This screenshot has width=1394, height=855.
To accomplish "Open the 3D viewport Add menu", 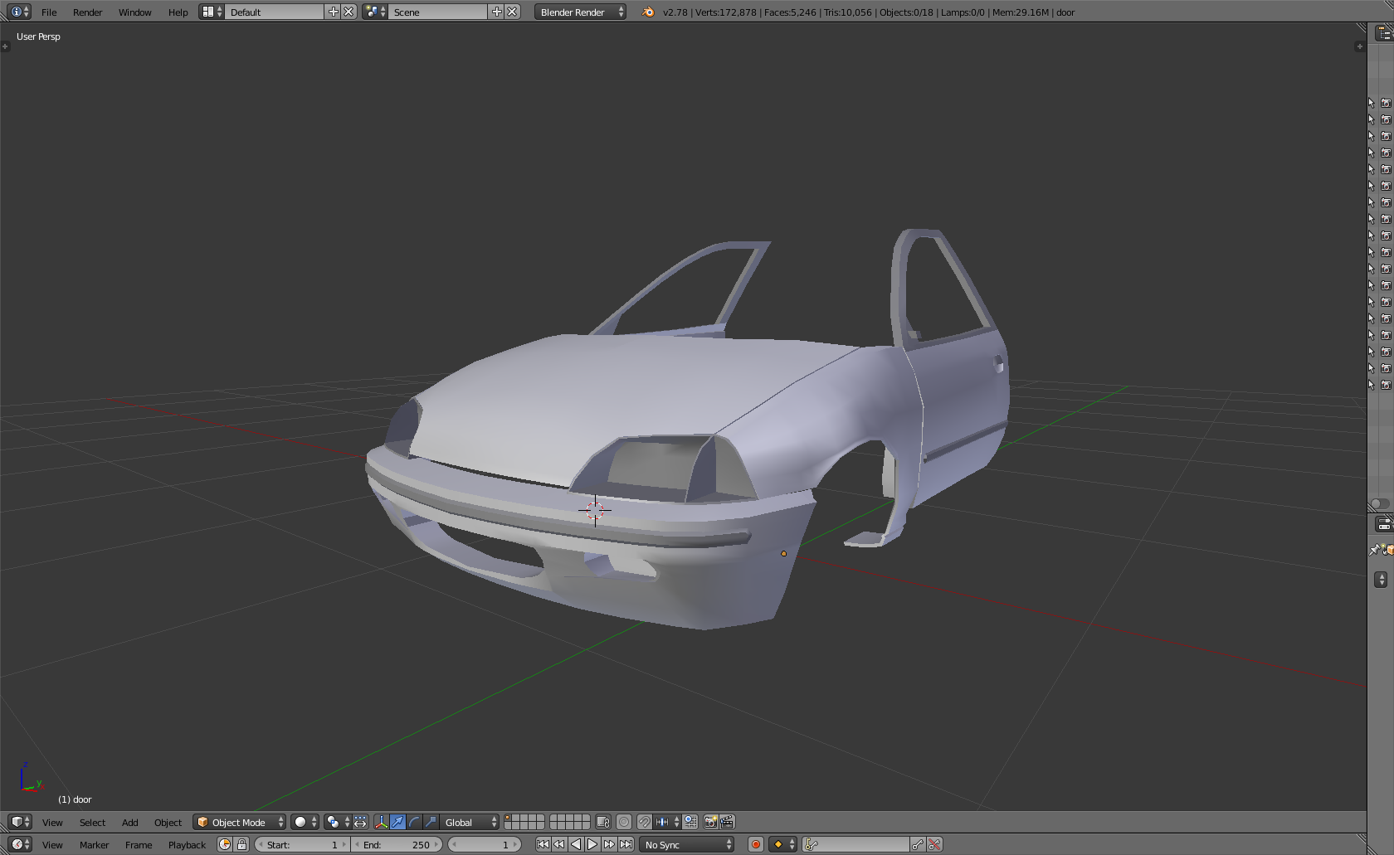I will coord(129,823).
